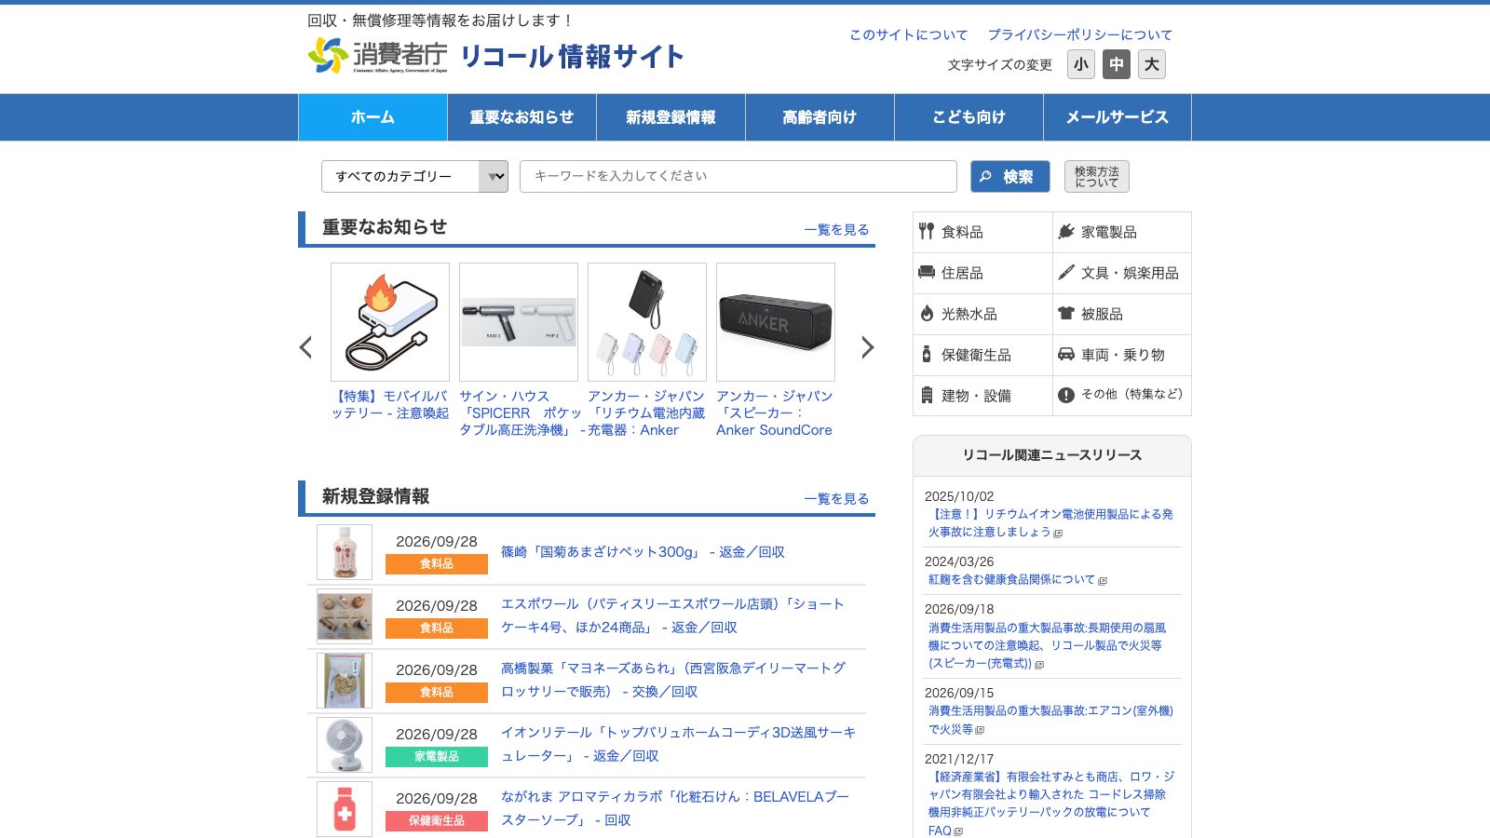This screenshot has width=1490, height=838.
Task: Open the 文具・娯楽用品 pen category
Action: pyautogui.click(x=1122, y=273)
